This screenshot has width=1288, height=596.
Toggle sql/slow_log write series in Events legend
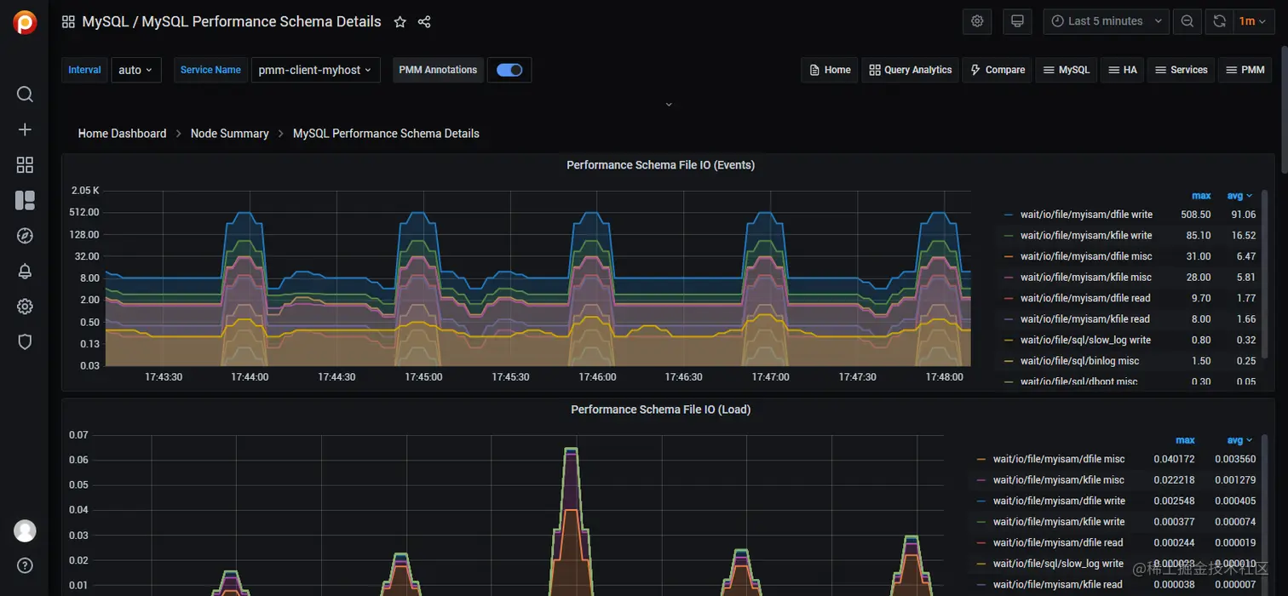(1085, 340)
